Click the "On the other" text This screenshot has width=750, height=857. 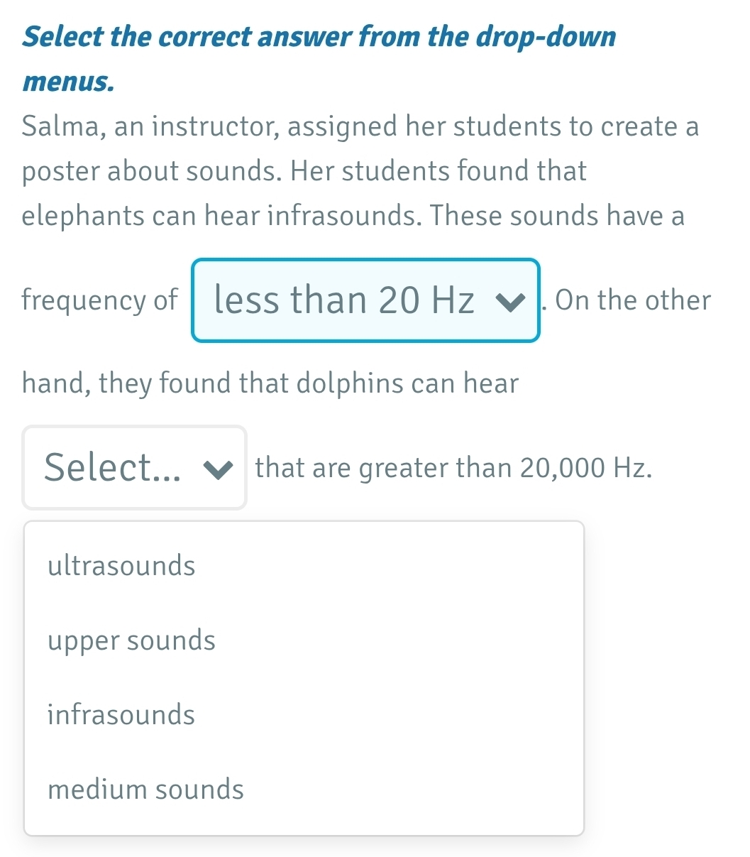633,300
